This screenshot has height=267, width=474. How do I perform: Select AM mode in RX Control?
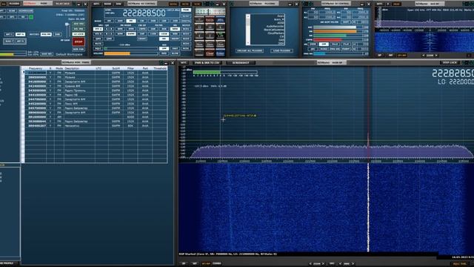[109, 21]
